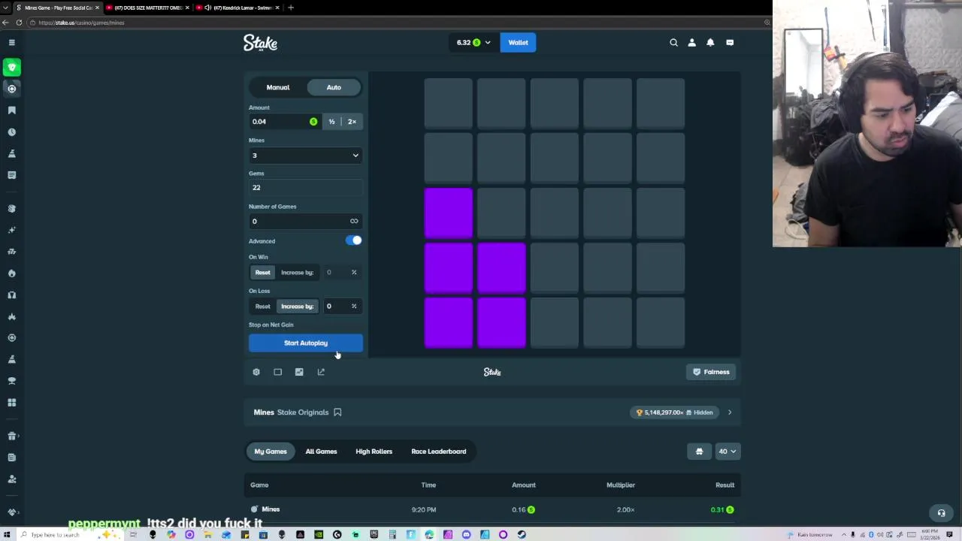Image resolution: width=962 pixels, height=541 pixels.
Task: Expand the chevron next to the Hidden badge
Action: tap(729, 413)
